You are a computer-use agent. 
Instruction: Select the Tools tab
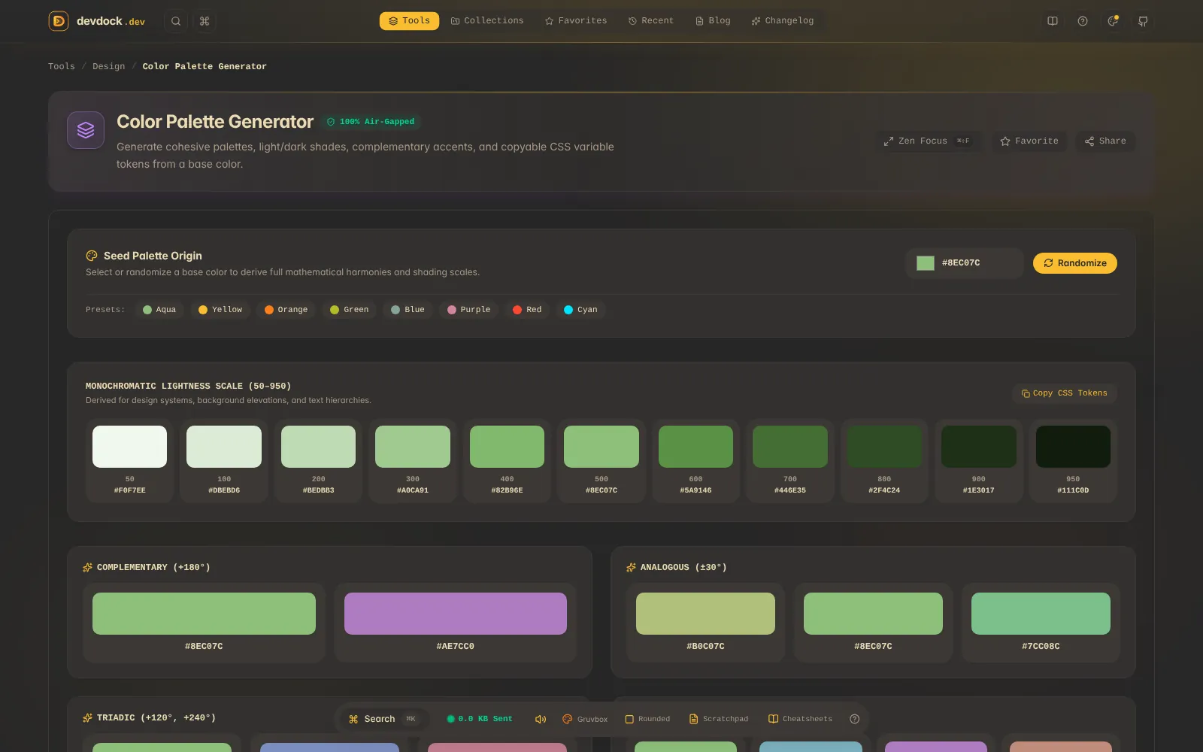[x=409, y=21]
